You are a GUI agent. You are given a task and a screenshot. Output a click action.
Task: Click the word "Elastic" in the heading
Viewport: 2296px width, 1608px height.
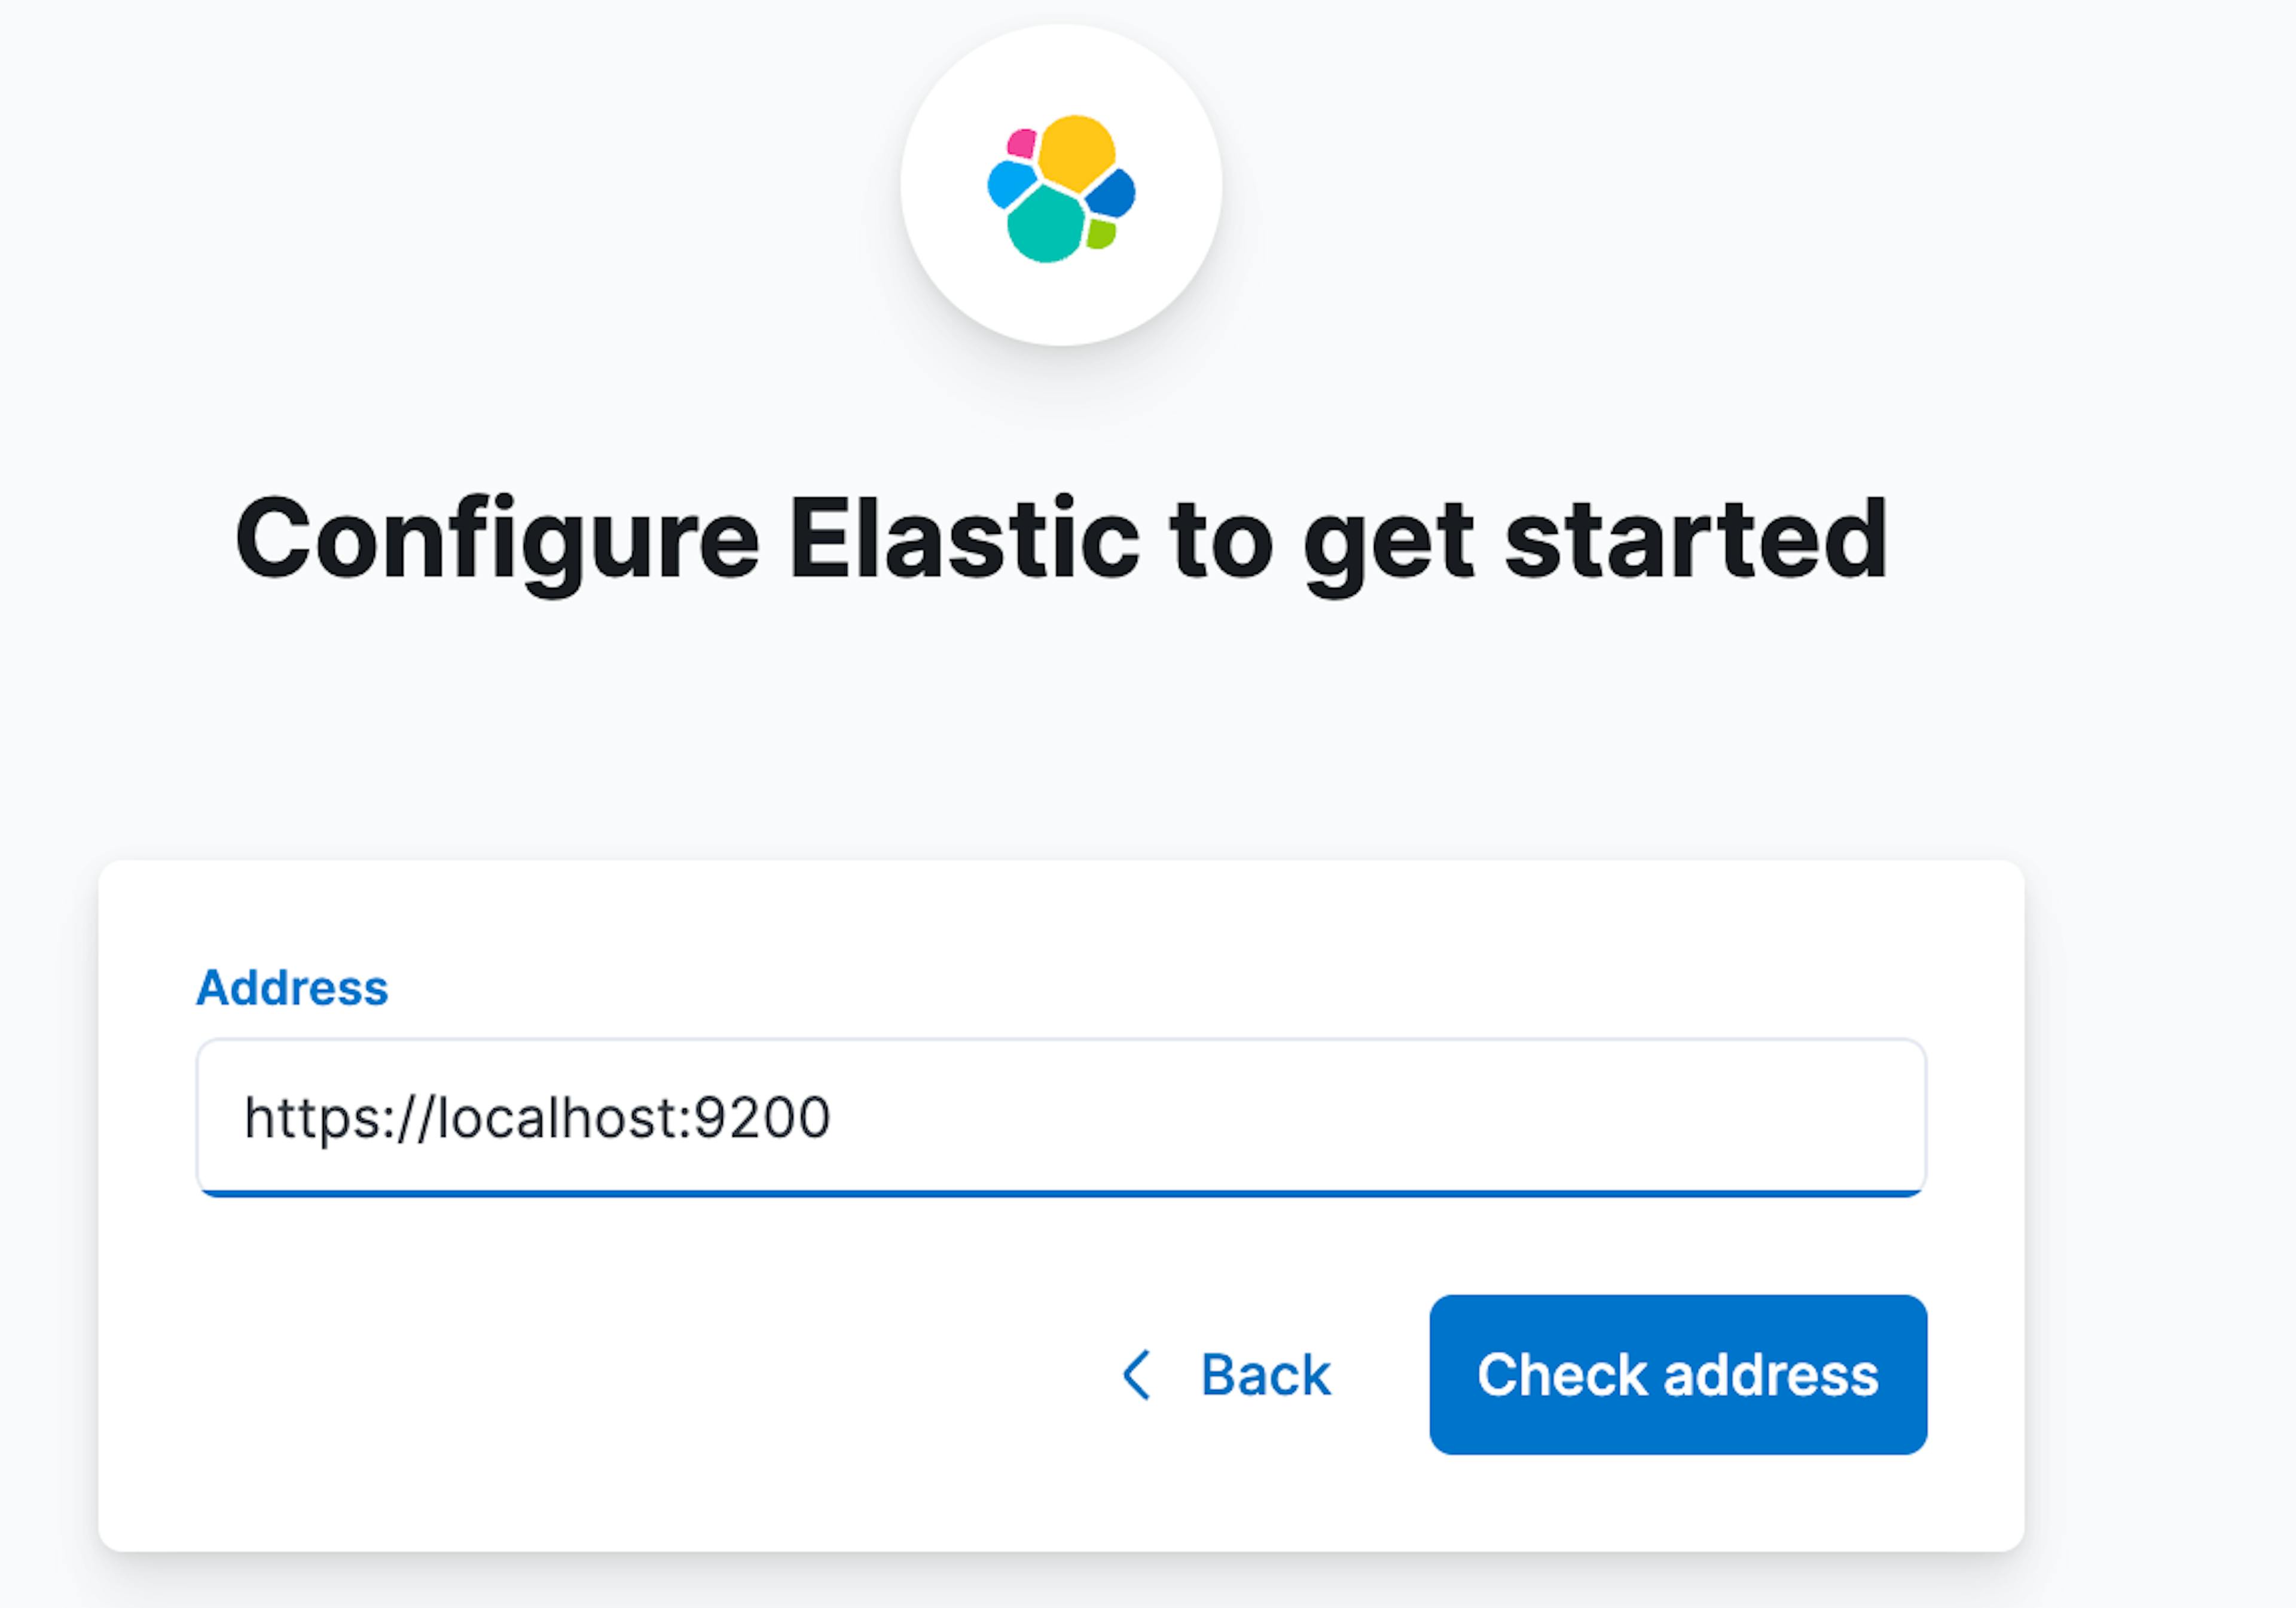tap(963, 539)
